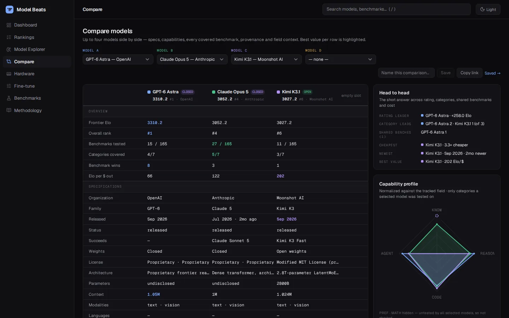Click the empty slot column placeholder
The image size is (509, 318).
(x=351, y=95)
